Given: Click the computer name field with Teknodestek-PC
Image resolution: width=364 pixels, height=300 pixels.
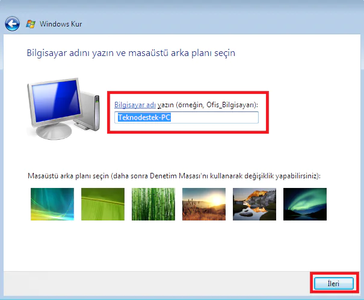Looking at the screenshot, I should click(187, 117).
